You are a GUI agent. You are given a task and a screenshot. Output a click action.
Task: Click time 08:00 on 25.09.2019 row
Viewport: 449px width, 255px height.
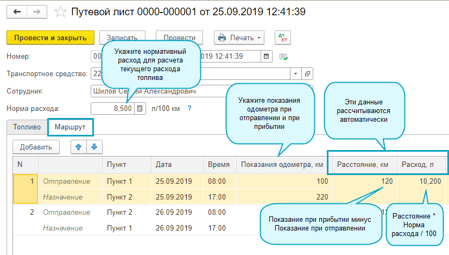217,181
